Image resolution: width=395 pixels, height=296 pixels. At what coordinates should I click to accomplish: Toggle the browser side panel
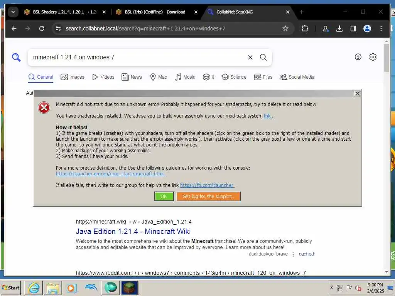[353, 29]
